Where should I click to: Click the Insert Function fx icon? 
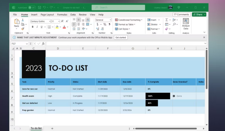43,44
